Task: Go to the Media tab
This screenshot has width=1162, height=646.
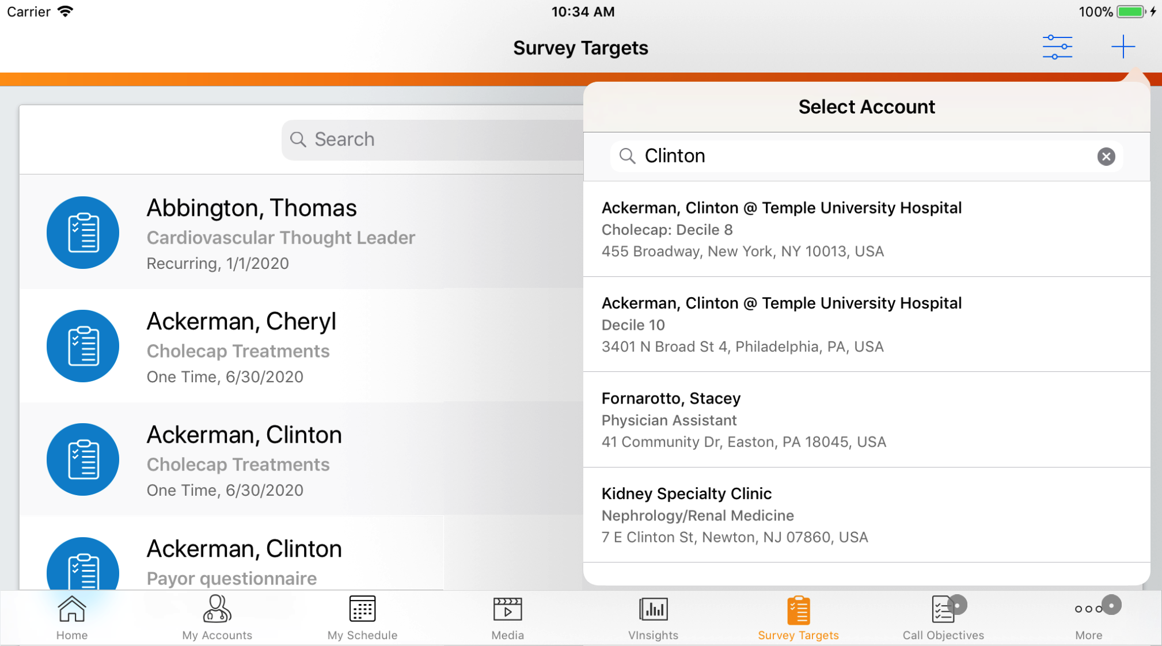Action: pos(507,618)
